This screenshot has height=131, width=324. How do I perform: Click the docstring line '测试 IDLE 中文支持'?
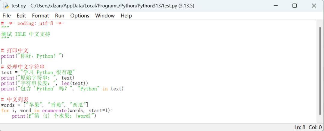pos(25,34)
